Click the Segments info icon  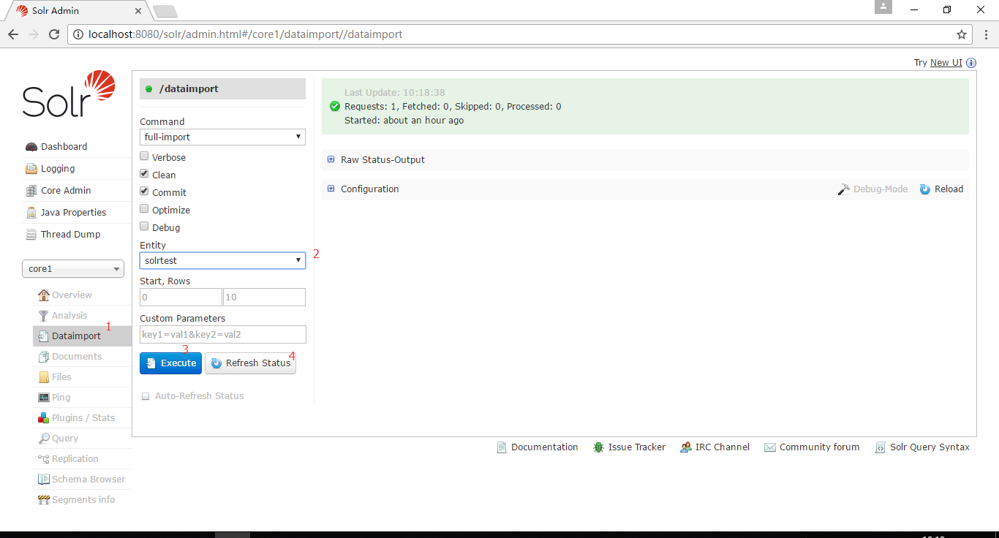44,500
